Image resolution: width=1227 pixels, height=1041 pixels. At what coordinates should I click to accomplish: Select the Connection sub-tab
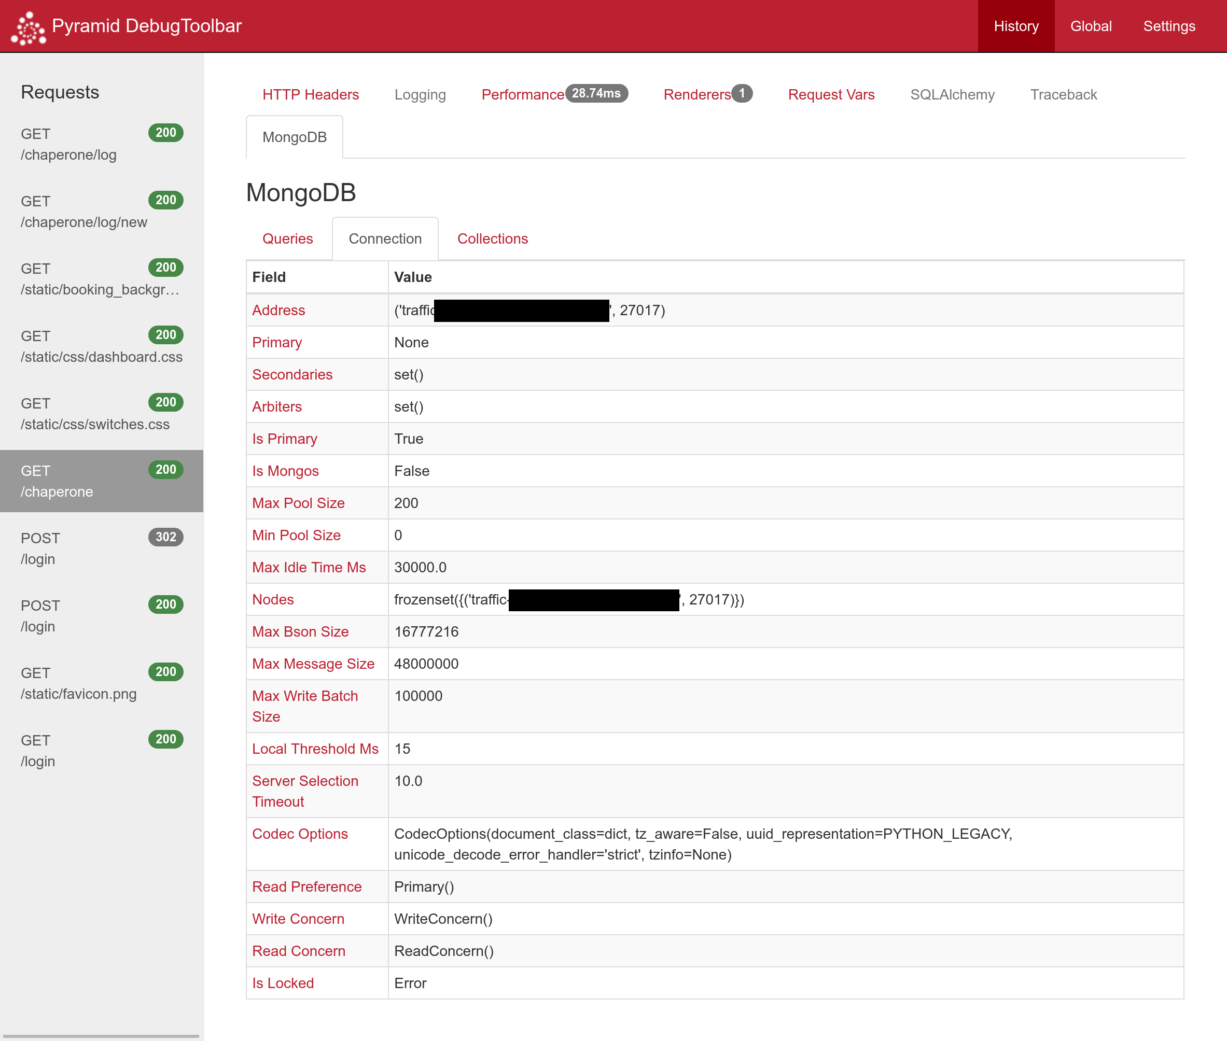(x=385, y=238)
